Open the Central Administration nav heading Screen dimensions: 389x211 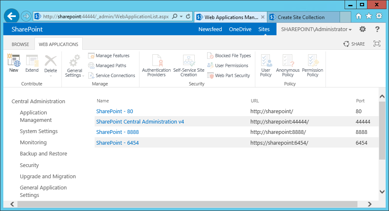point(38,101)
